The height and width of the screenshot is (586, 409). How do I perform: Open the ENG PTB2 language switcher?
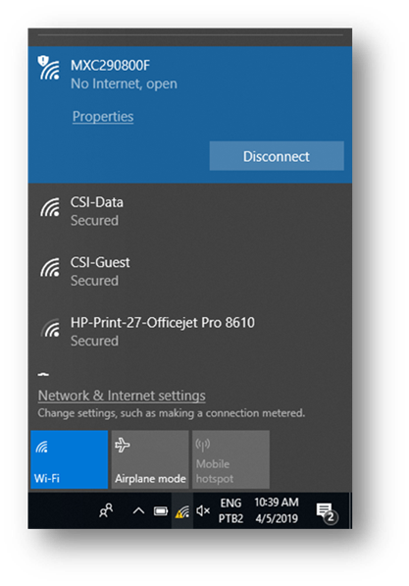coord(230,510)
